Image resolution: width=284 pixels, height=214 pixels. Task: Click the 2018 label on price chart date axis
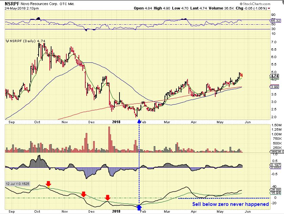116,122
